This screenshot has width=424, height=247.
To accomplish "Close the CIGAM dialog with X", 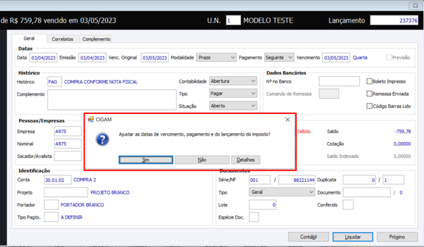I will pyautogui.click(x=287, y=120).
